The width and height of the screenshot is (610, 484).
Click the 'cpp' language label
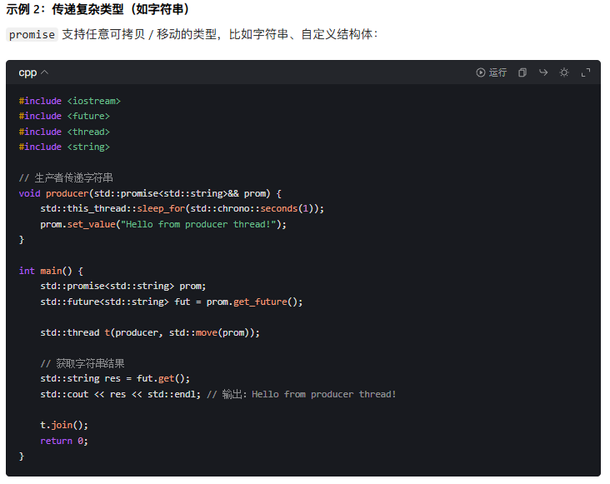click(27, 72)
